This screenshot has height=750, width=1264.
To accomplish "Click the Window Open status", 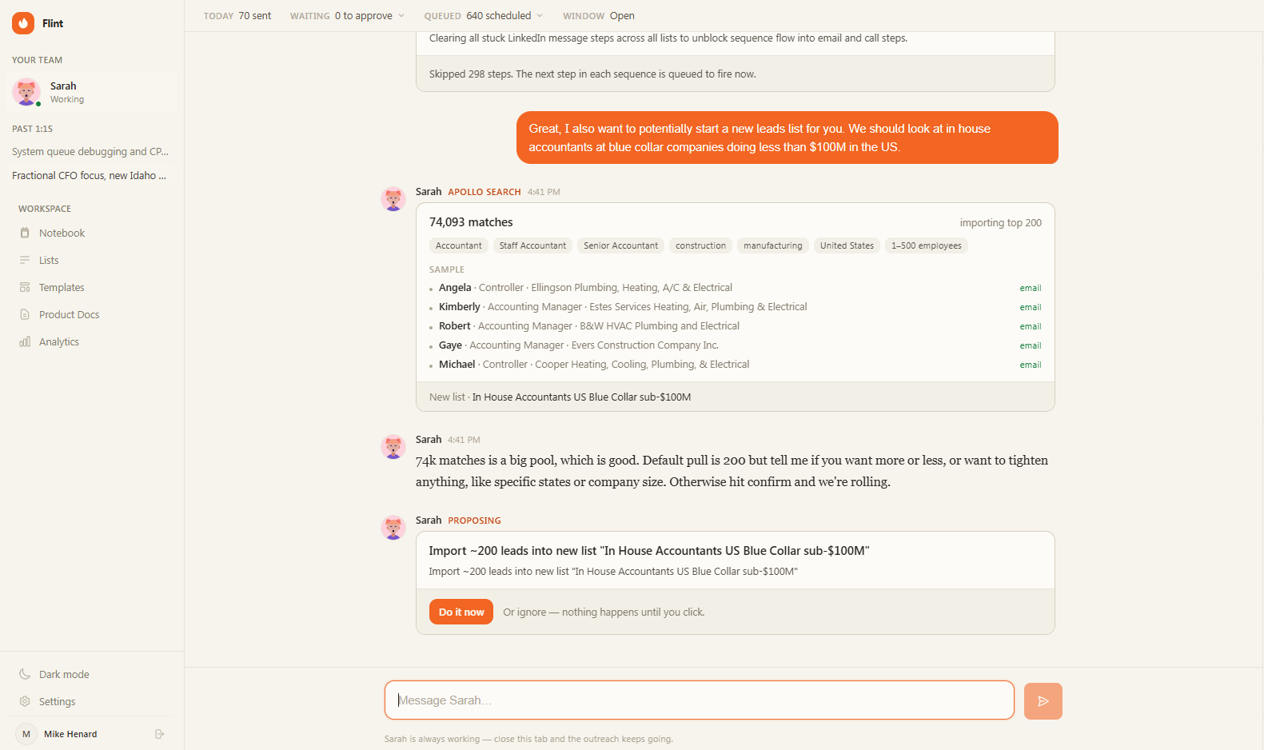I will click(599, 16).
